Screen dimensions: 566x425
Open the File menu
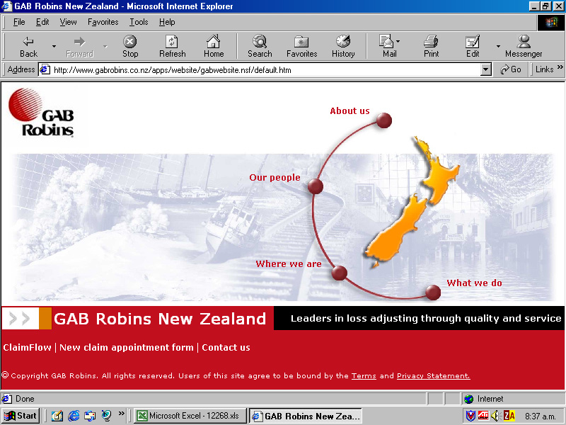19,22
